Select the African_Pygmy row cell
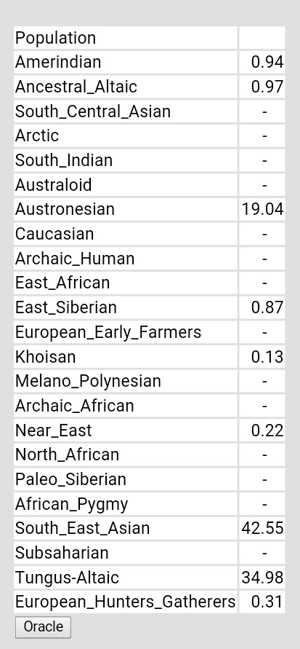This screenshot has width=300, height=649. pos(126,504)
